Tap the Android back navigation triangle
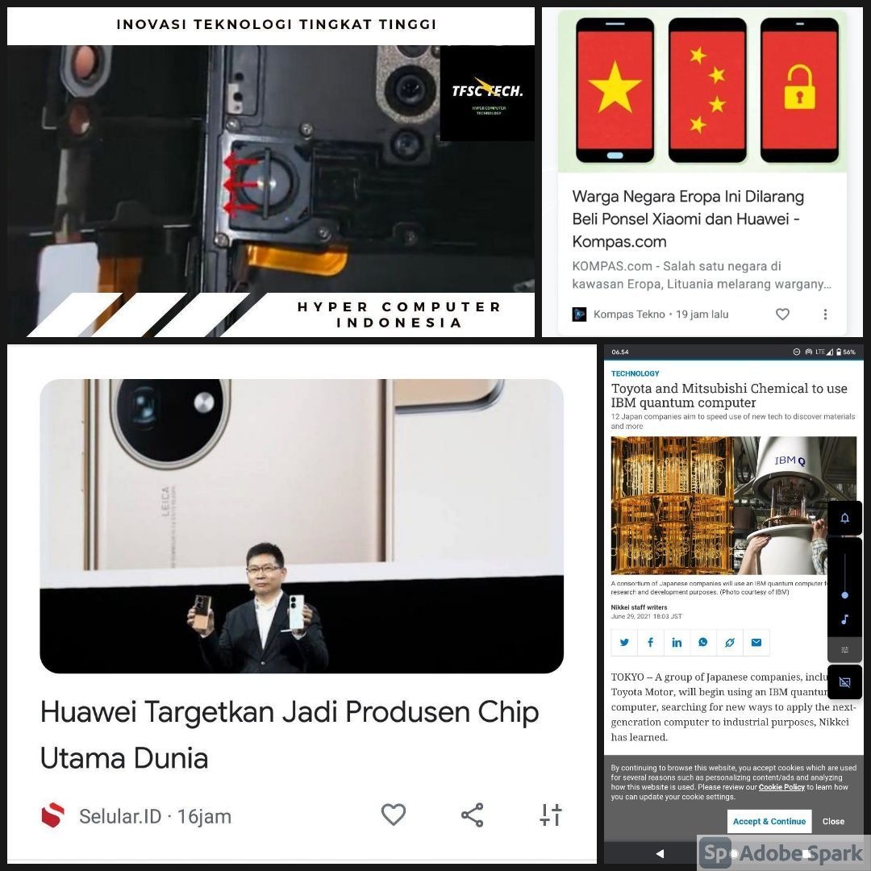Image resolution: width=871 pixels, height=871 pixels. click(x=660, y=853)
